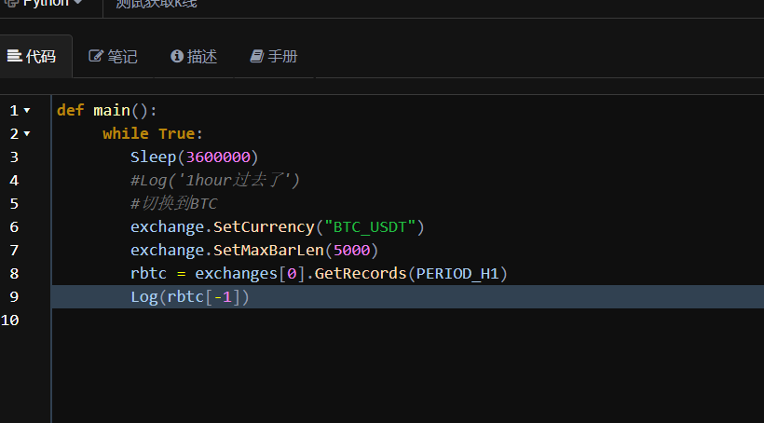Click the commented #Log('1hour过去了') line
This screenshot has height=423, width=764.
[x=215, y=181]
